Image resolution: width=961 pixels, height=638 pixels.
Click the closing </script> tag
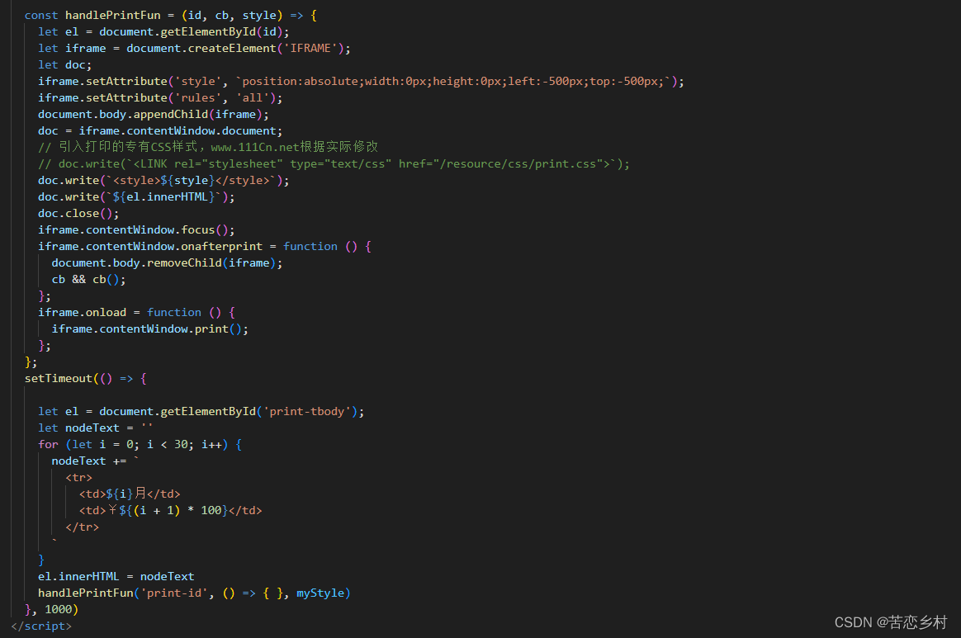point(41,627)
